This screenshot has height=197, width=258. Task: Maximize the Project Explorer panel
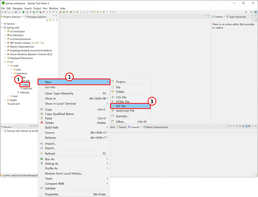56,16
